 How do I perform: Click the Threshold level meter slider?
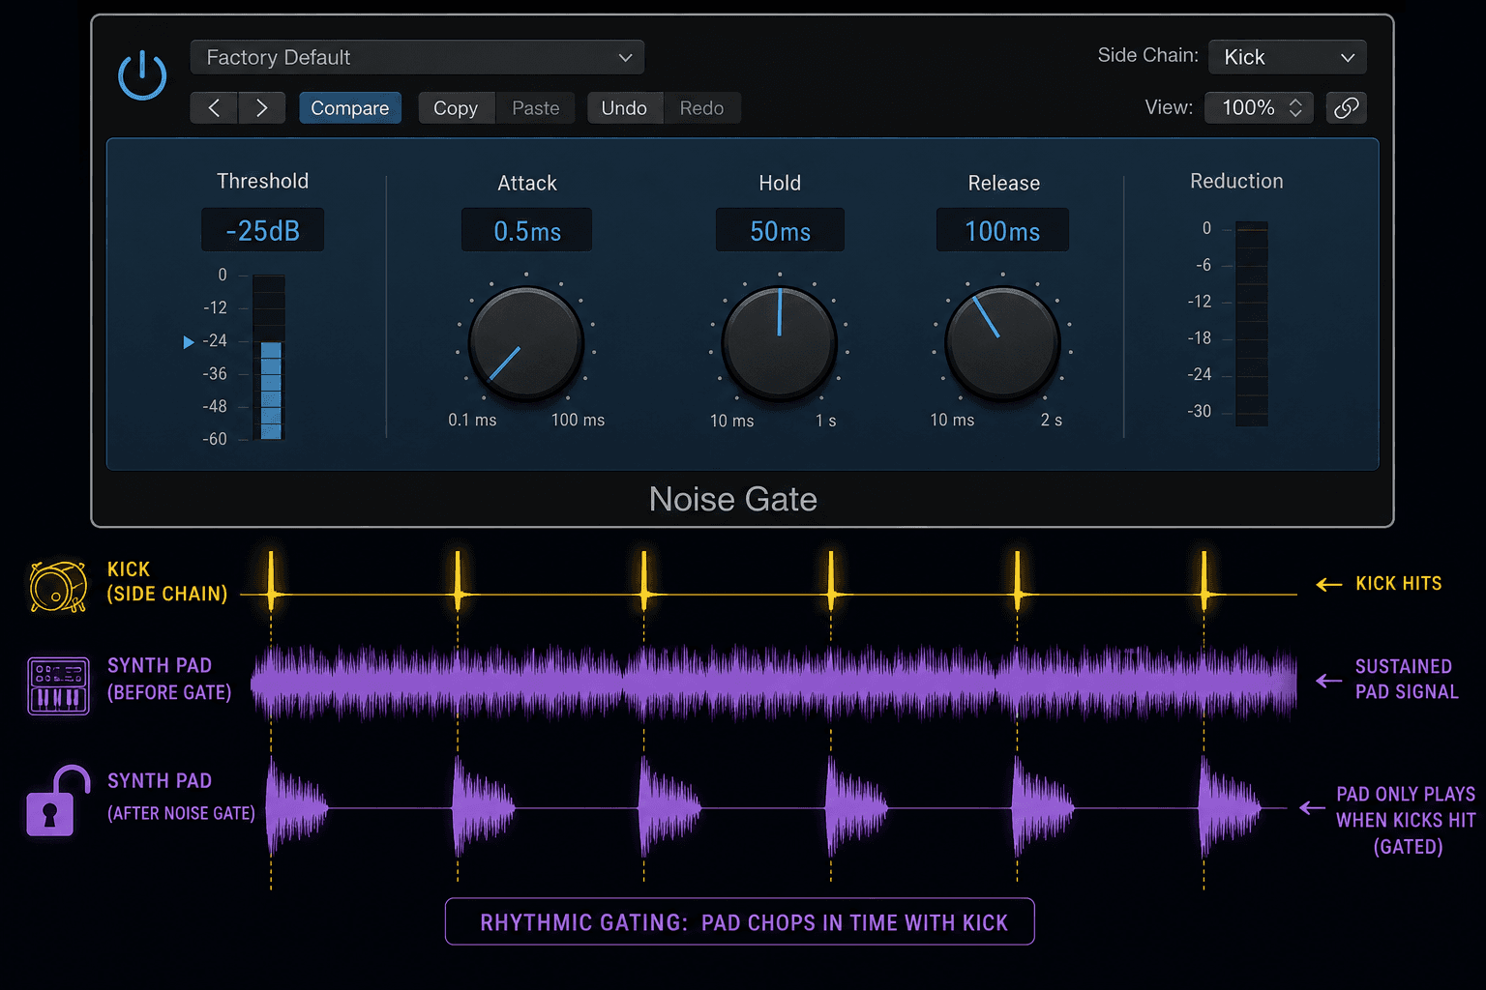(x=269, y=357)
